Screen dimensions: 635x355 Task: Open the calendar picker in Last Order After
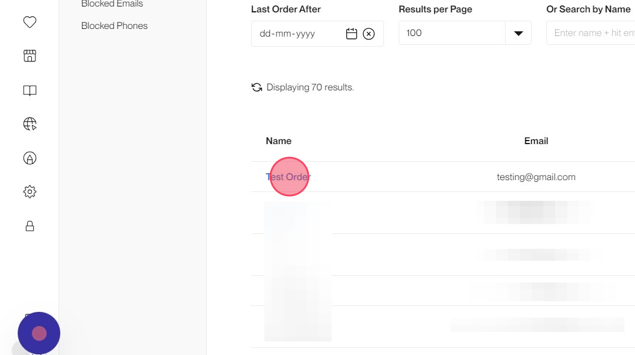click(x=351, y=34)
